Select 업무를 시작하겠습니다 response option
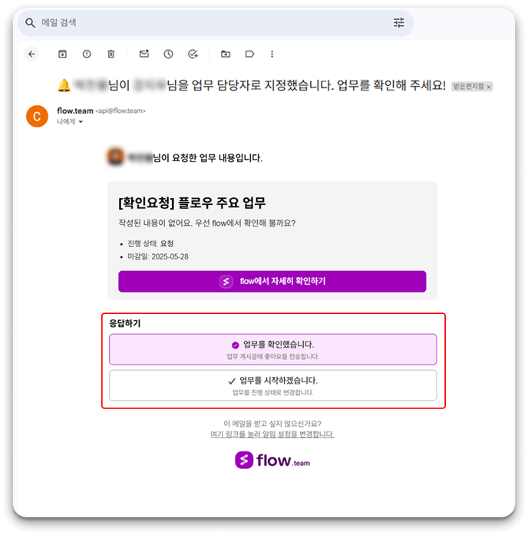 coord(273,385)
